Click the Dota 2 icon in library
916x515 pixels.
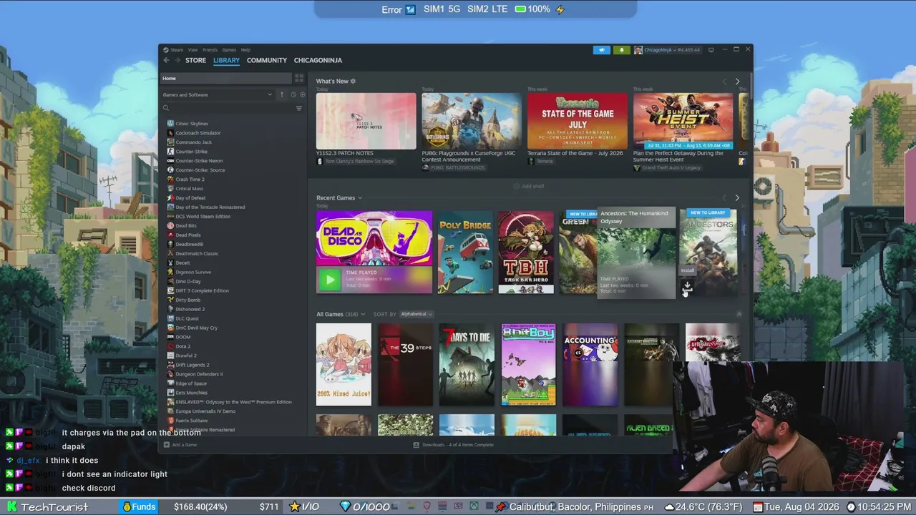pos(170,346)
